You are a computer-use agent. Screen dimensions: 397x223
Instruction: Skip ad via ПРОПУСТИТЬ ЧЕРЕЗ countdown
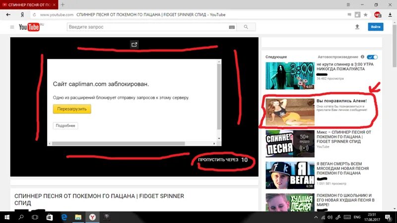coord(223,160)
